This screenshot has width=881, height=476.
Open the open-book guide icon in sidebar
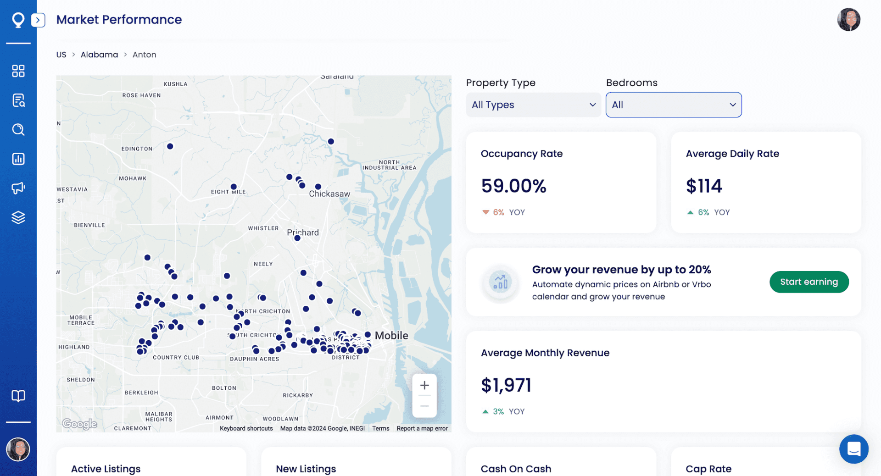click(x=18, y=396)
